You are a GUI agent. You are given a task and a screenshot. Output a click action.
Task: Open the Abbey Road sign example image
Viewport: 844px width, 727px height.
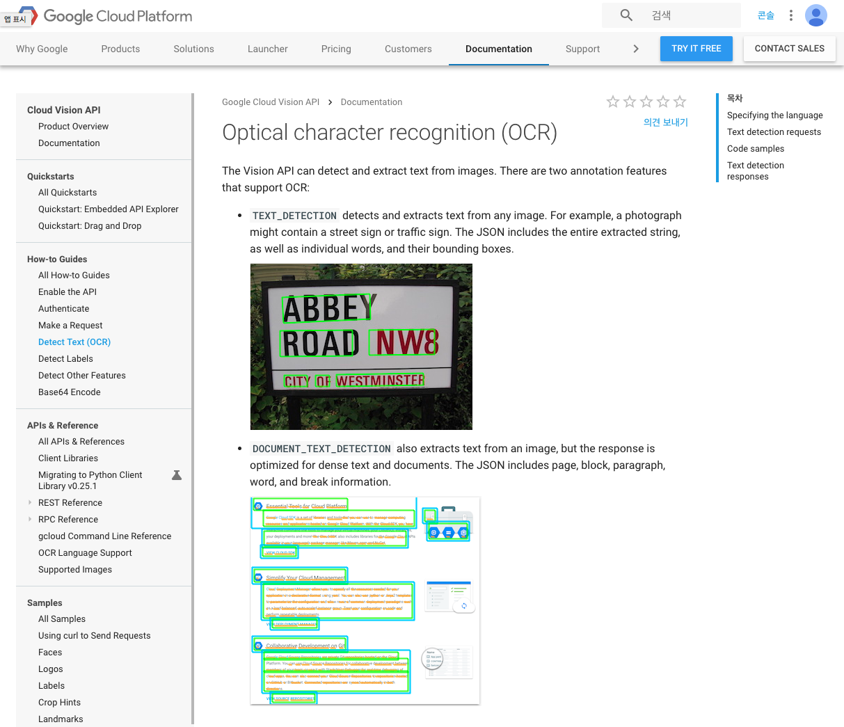pyautogui.click(x=361, y=346)
